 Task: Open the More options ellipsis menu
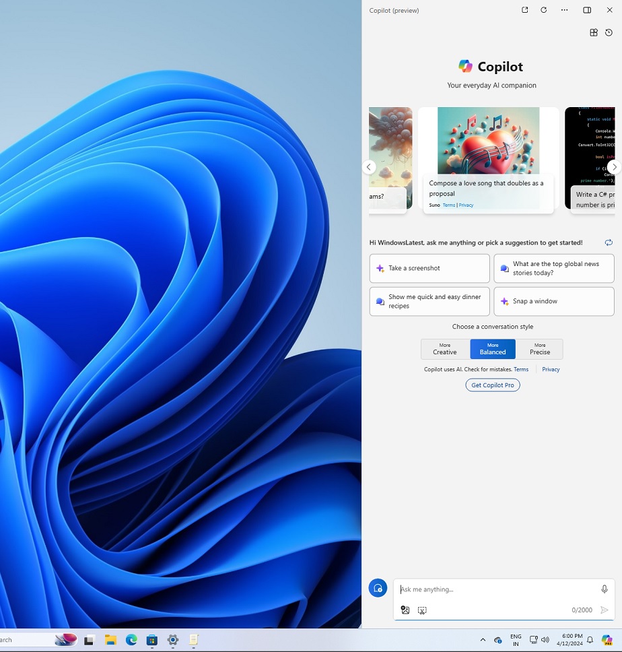[x=564, y=10]
